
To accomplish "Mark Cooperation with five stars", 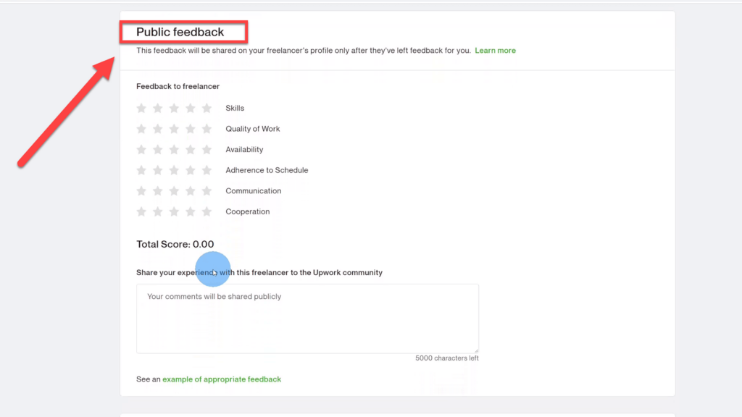I will pos(207,211).
